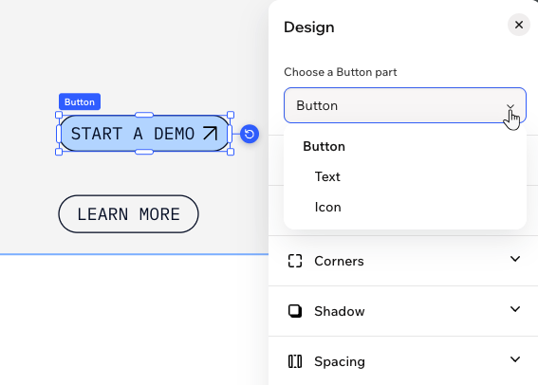Expand the Corners section chevron
This screenshot has width=538, height=385.
click(515, 259)
